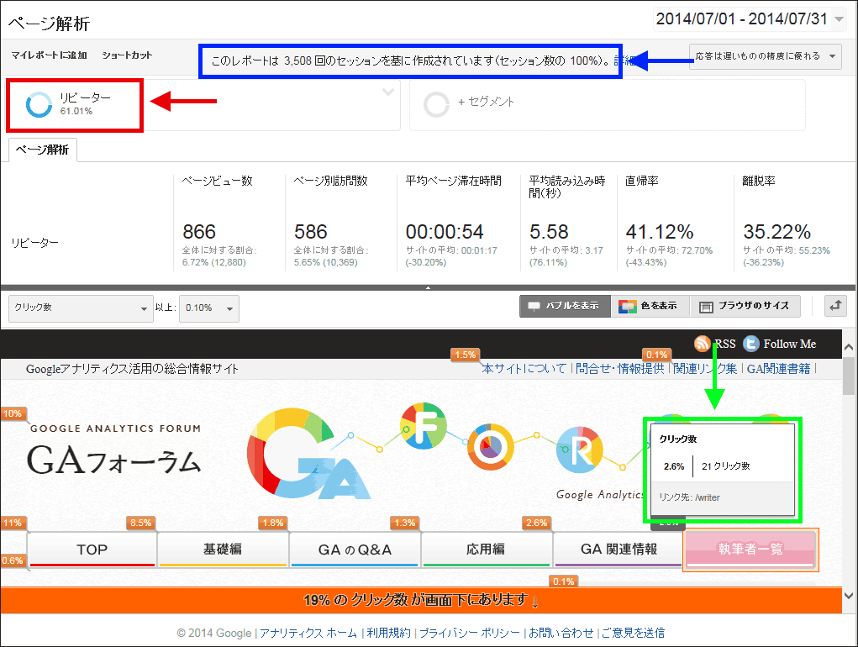
Task: Click the pop-out arrow icon in toolbar
Action: [x=835, y=306]
